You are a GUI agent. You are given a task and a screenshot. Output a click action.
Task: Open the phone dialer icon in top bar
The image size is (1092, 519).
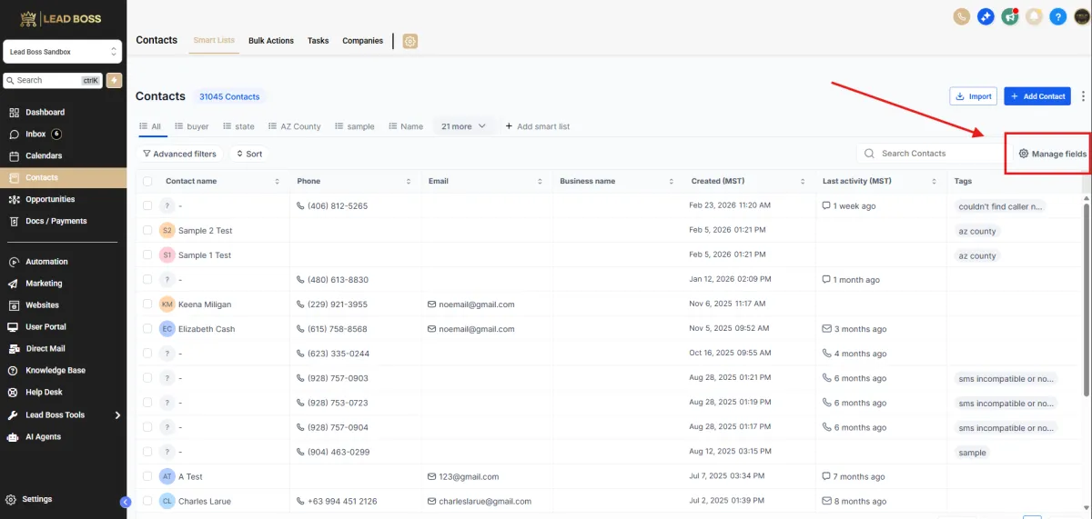coord(962,16)
